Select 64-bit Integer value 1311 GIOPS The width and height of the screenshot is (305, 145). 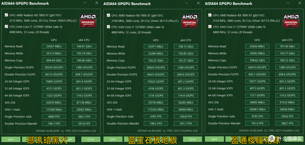(257, 95)
